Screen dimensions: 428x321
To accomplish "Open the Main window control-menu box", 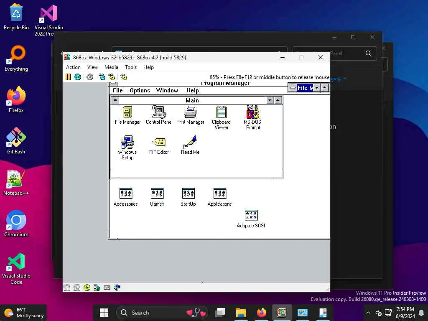I will (x=115, y=100).
